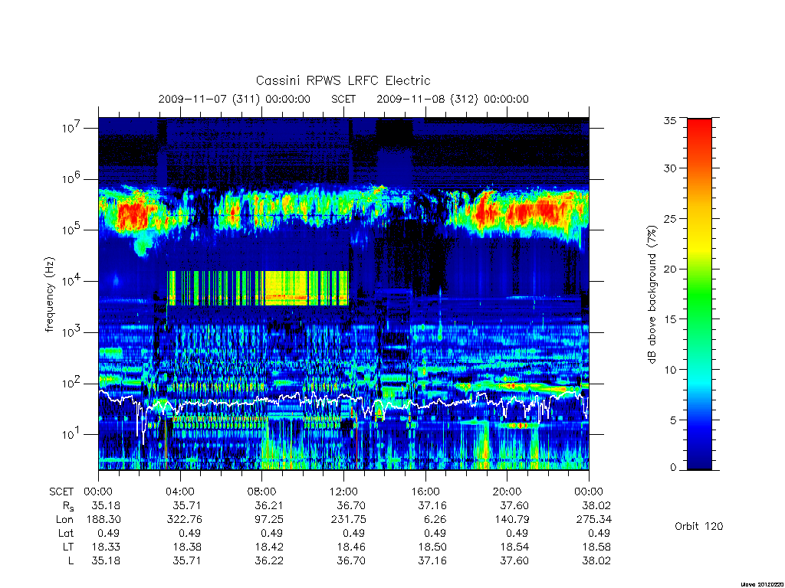Click the rainbow color scale bar
This screenshot has height=588, width=785.
[x=699, y=294]
